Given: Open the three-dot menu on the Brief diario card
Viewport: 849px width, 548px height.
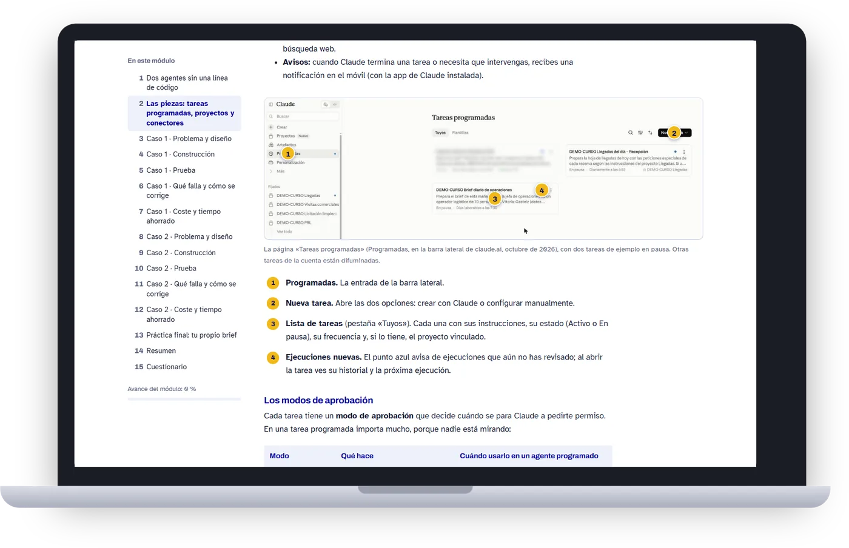Looking at the screenshot, I should (551, 190).
